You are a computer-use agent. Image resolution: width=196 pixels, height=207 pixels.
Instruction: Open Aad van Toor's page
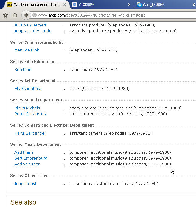click(27, 164)
